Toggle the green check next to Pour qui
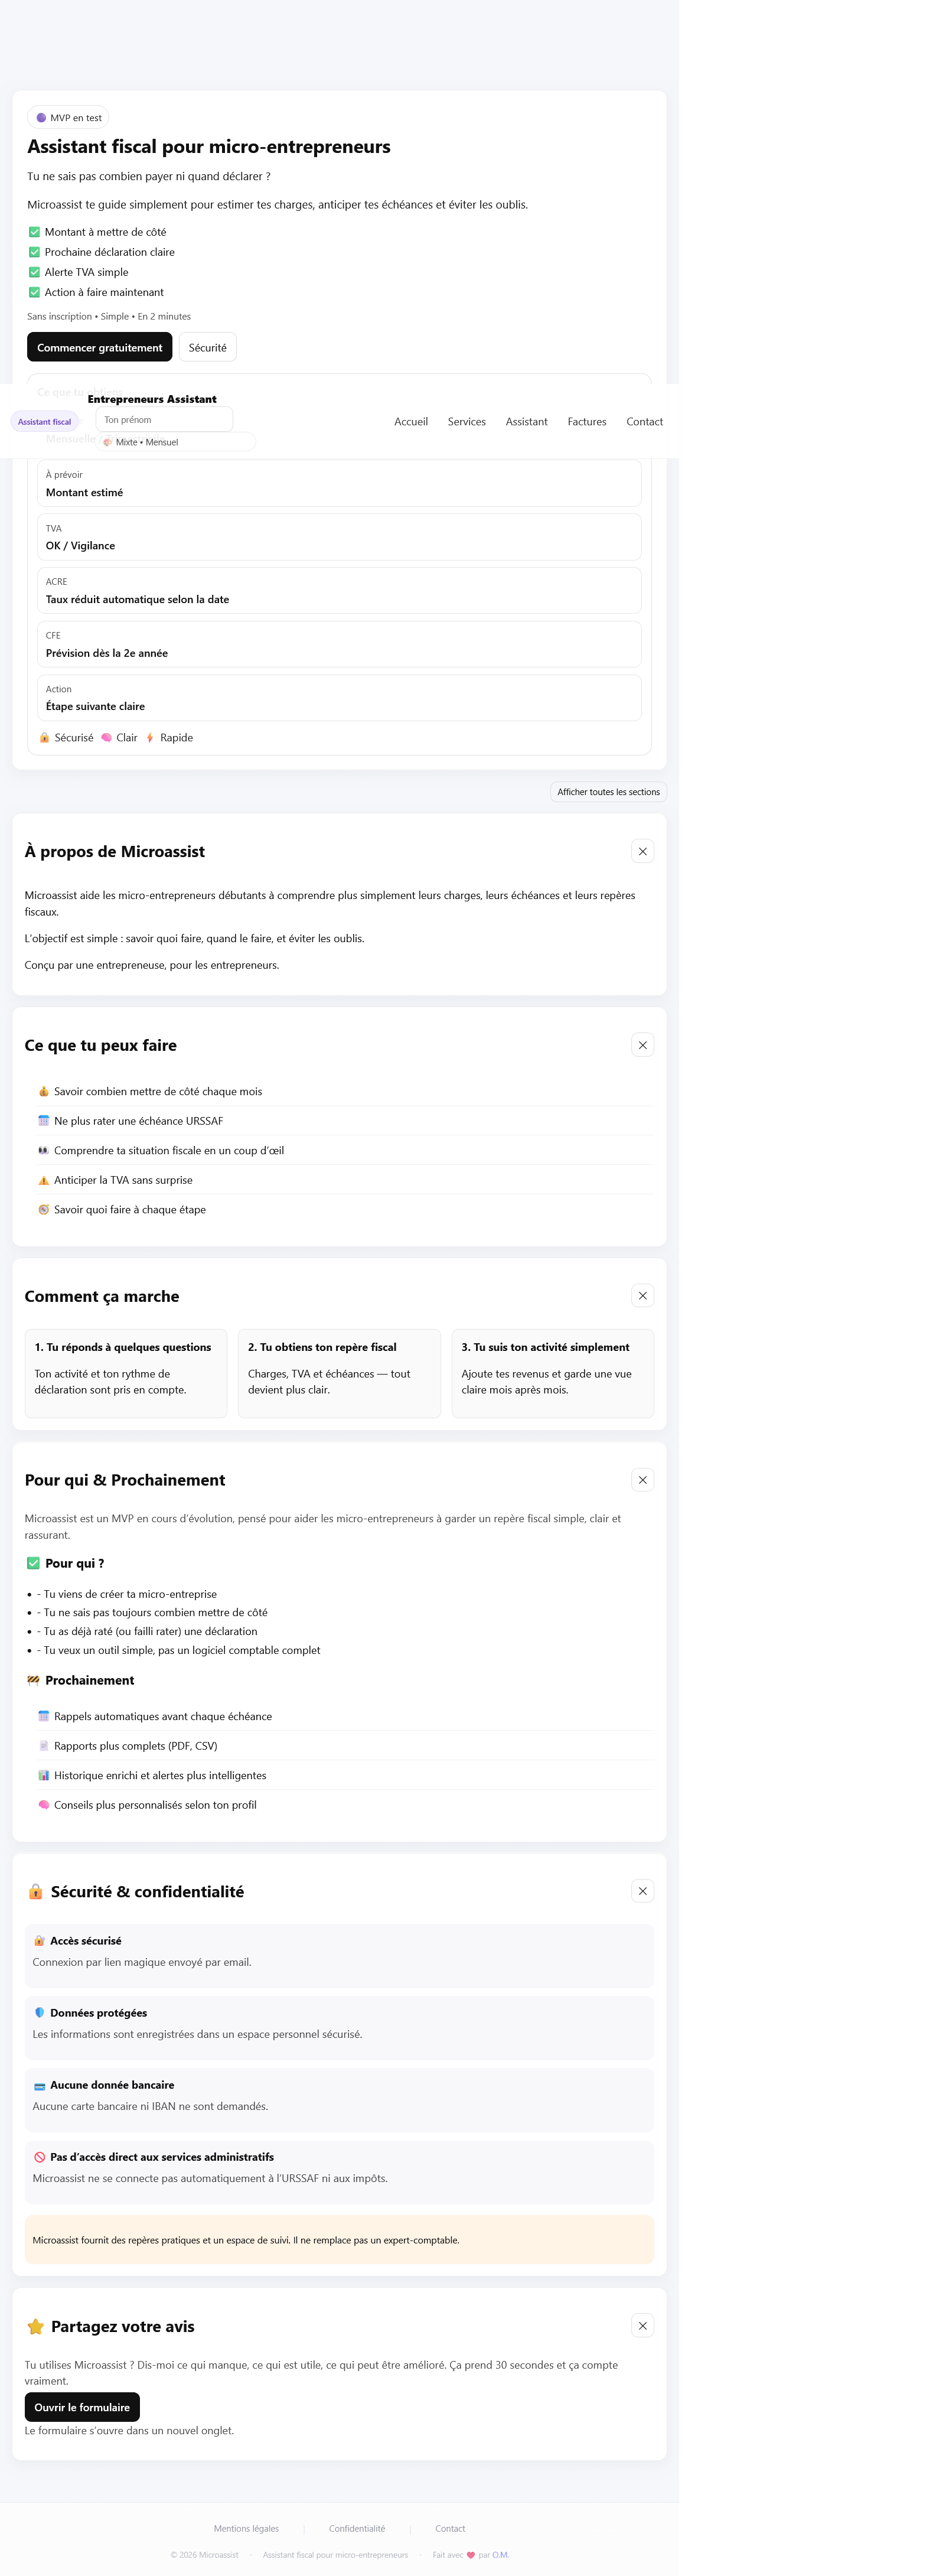The width and height of the screenshot is (936, 2576). (x=33, y=1562)
